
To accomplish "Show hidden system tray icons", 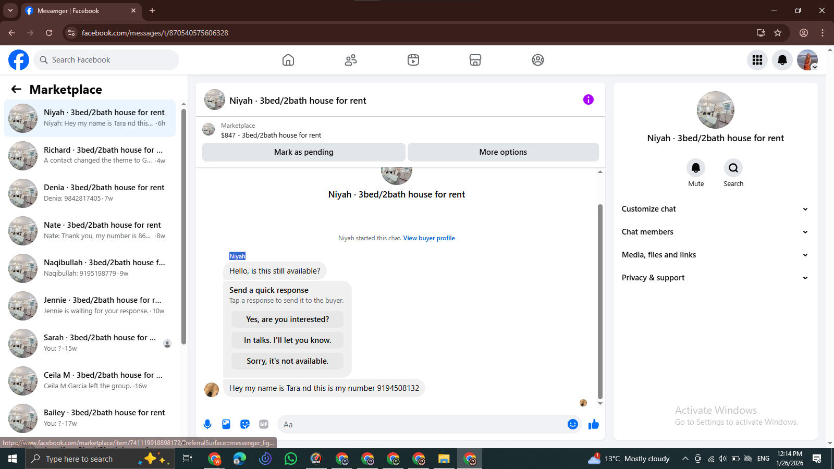I will (x=685, y=459).
